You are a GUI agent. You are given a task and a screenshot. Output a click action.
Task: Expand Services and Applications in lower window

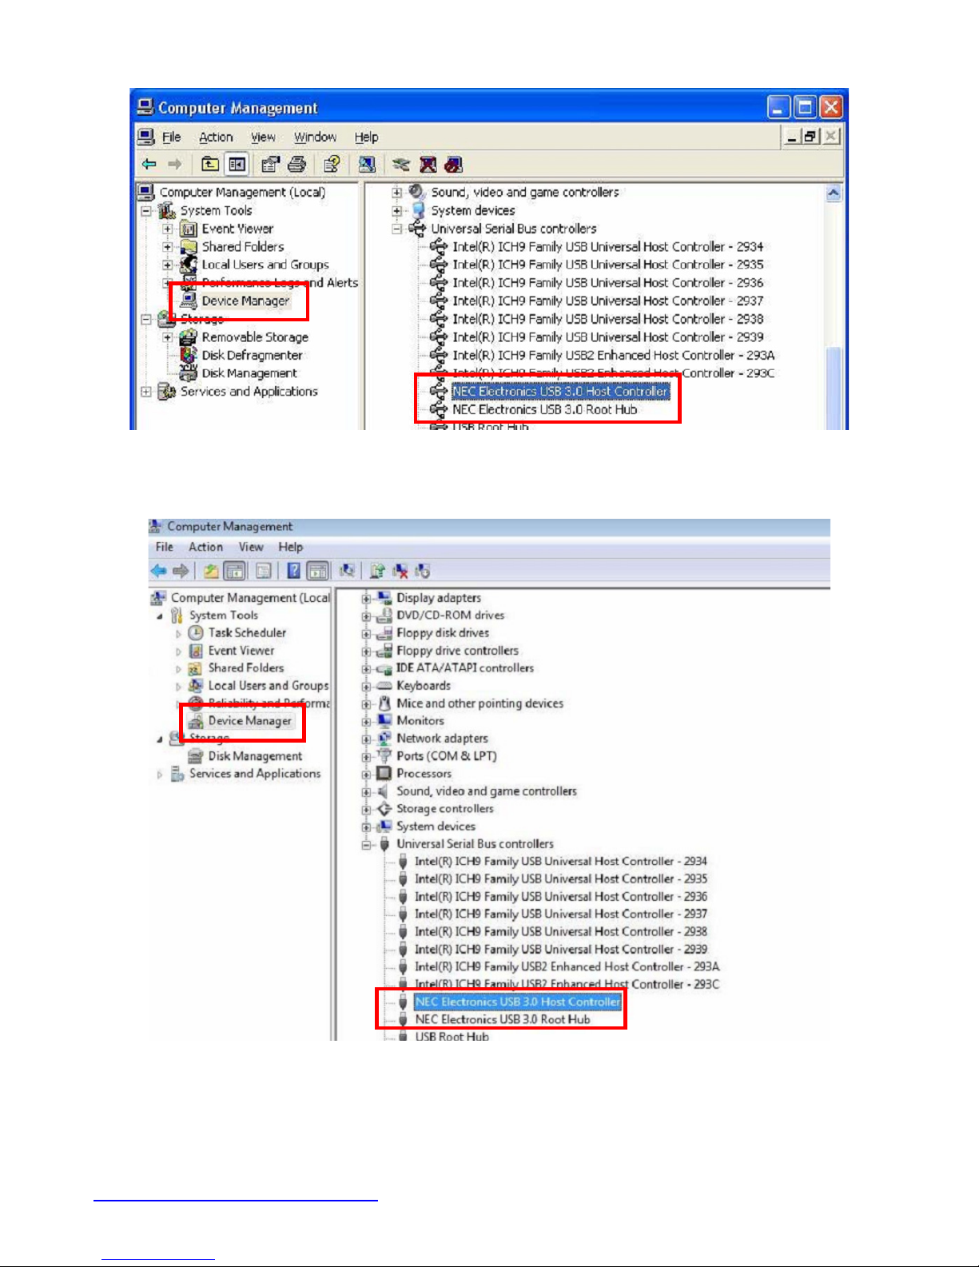pos(160,774)
